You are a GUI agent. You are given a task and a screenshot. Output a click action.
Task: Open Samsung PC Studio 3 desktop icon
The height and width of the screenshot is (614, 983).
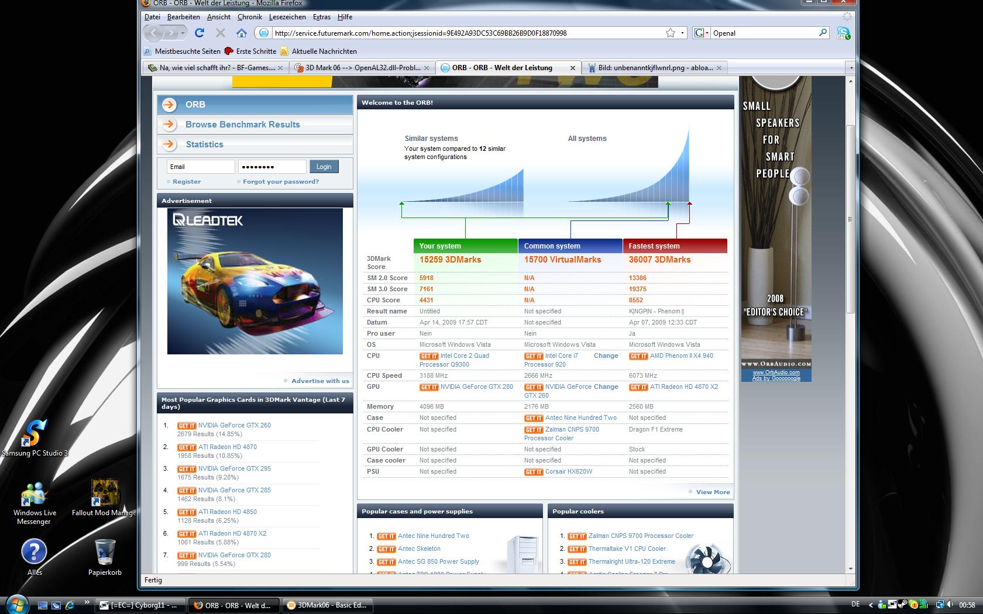pos(34,439)
